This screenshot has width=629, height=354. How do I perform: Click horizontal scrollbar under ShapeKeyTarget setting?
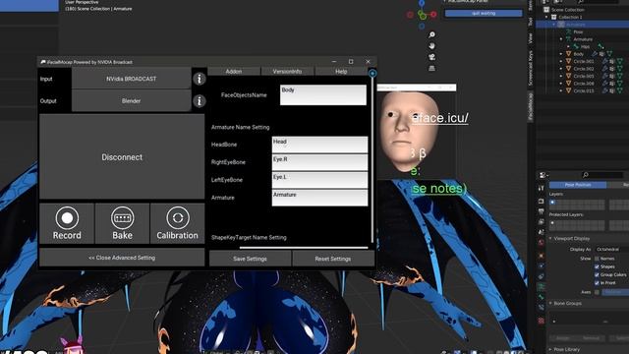(x=304, y=248)
